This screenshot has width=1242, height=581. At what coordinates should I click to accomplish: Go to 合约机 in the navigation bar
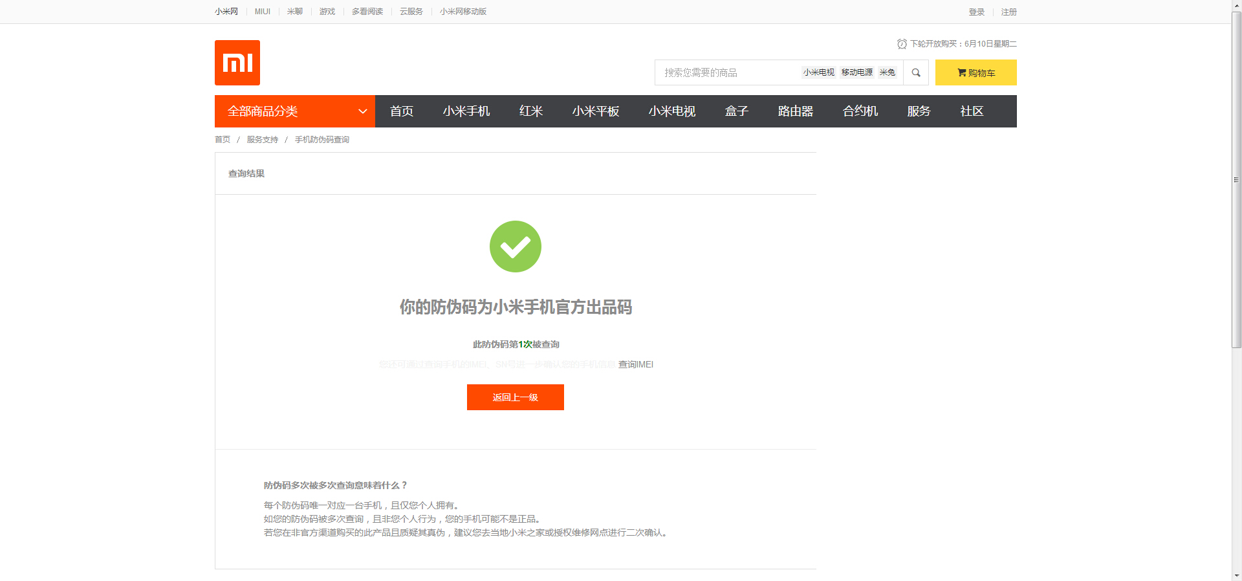(x=860, y=111)
